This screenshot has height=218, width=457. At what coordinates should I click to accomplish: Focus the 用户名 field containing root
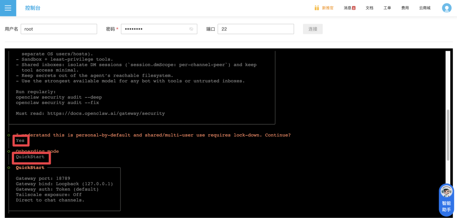[x=59, y=29]
